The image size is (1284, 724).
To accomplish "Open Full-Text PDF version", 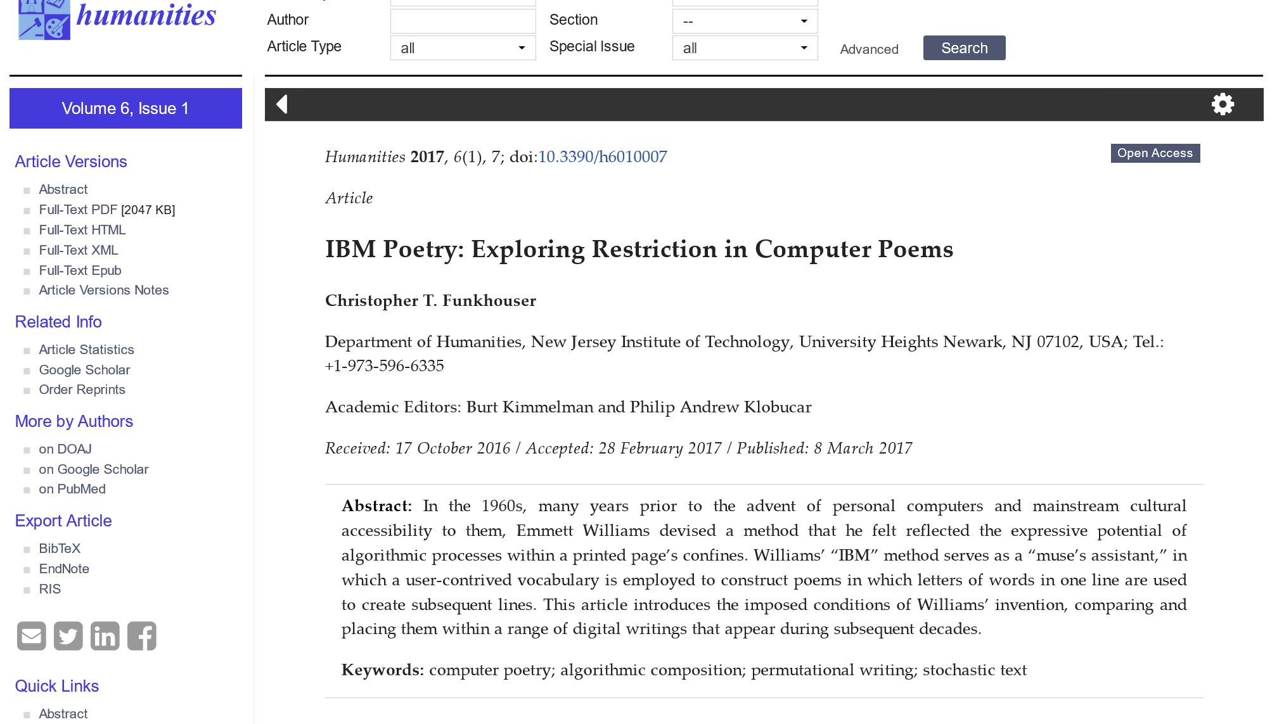I will (x=78, y=210).
